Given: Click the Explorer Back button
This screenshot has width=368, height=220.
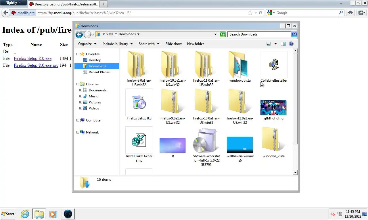Looking at the screenshot, I should (x=79, y=34).
